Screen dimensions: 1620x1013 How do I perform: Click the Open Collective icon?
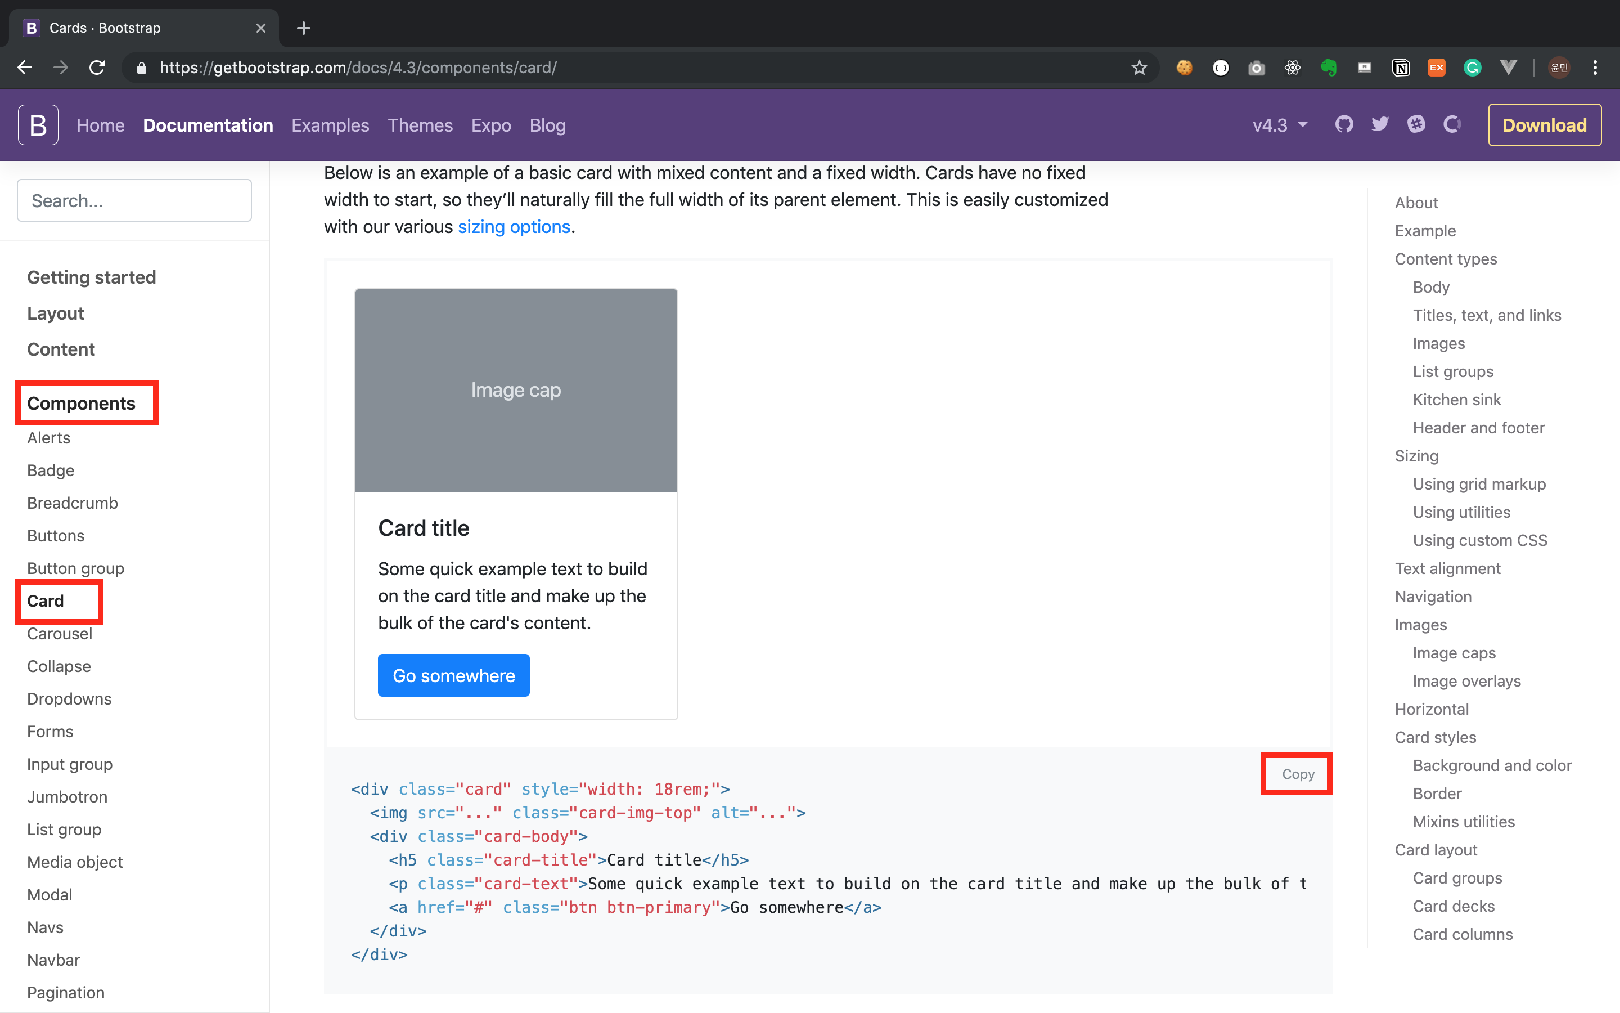(1451, 124)
